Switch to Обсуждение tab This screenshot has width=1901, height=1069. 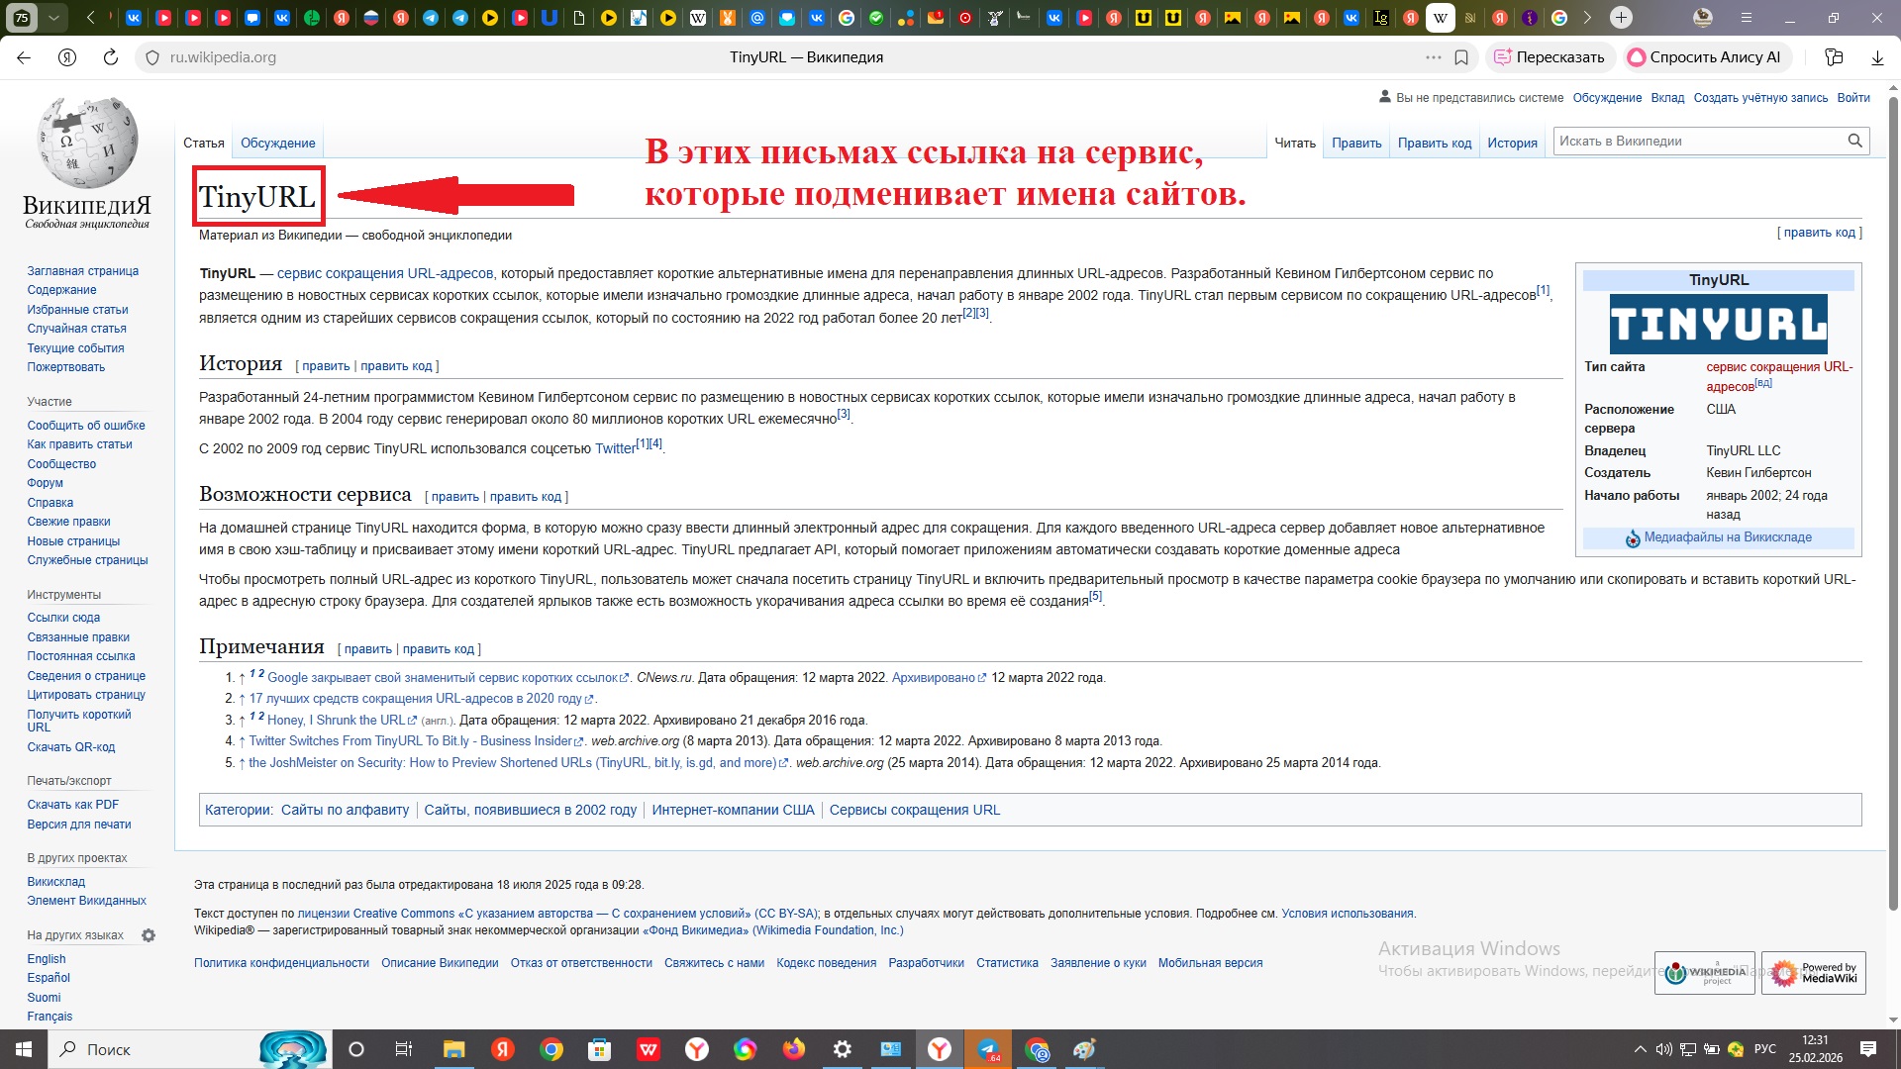point(277,143)
